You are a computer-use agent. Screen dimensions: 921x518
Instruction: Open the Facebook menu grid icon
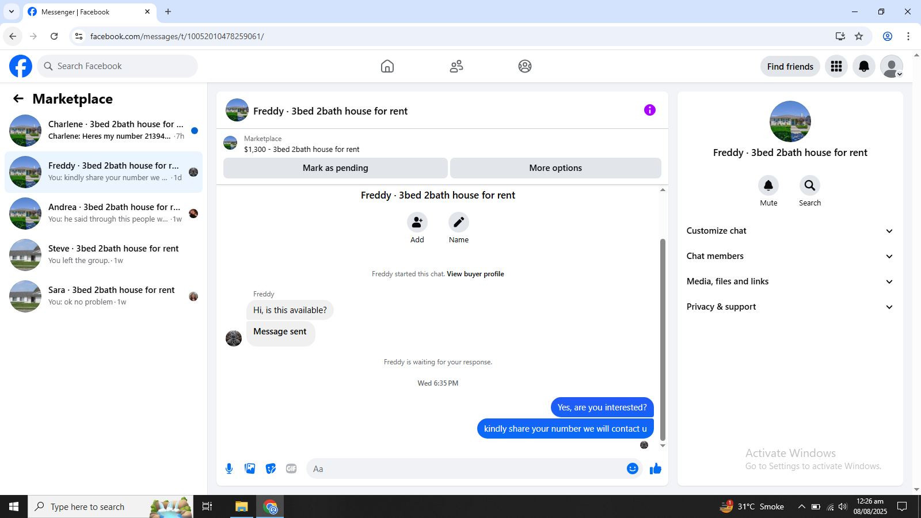coord(836,66)
